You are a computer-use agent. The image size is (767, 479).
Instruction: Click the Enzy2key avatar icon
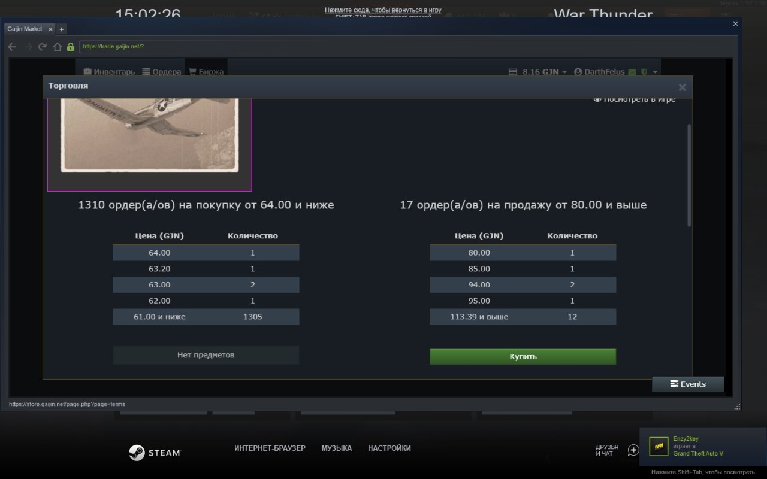[659, 446]
